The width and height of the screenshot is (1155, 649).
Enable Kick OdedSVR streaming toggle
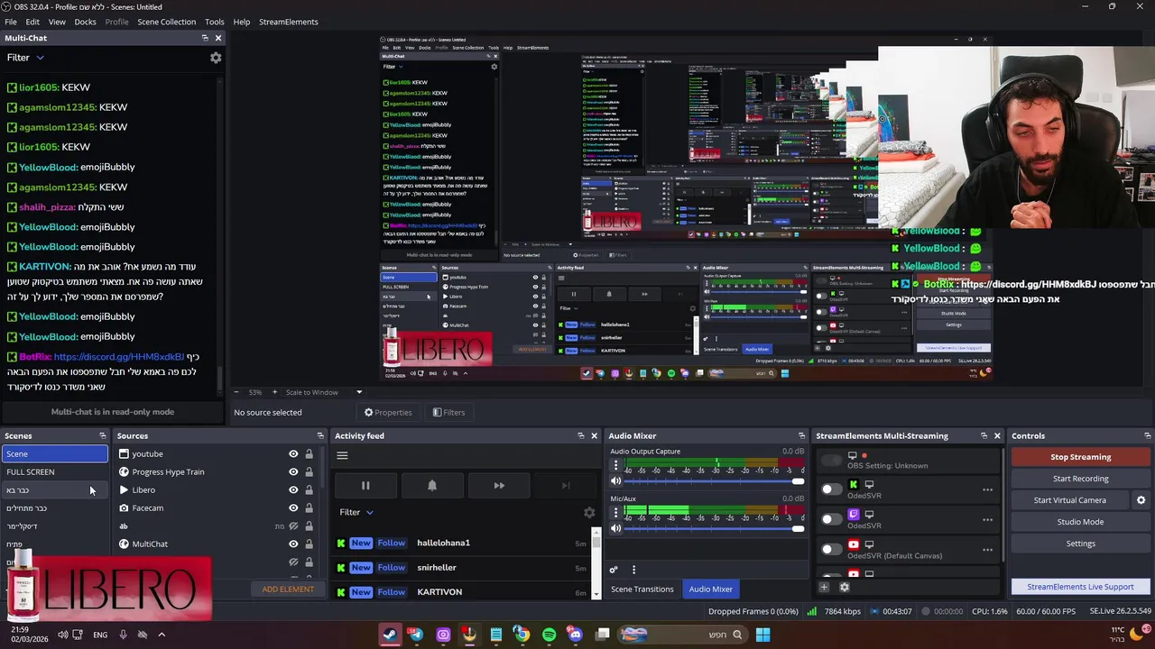click(x=831, y=489)
